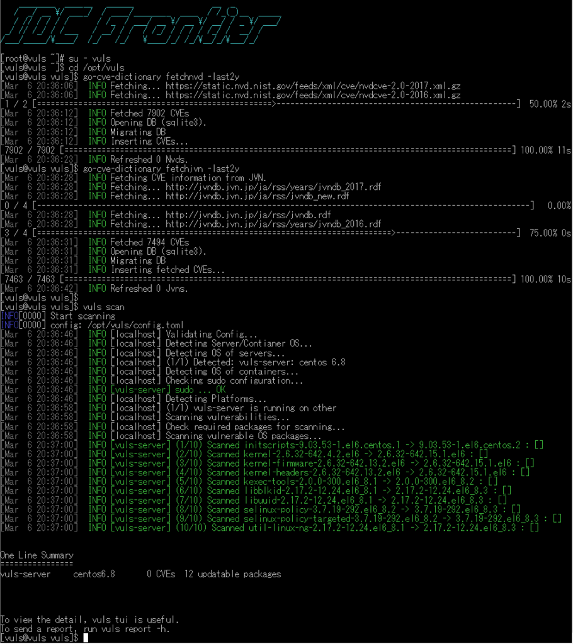Screen dimensions: 573x644
Task: Click the 3 / 4 progress bar at 75.00%
Action: (286, 233)
